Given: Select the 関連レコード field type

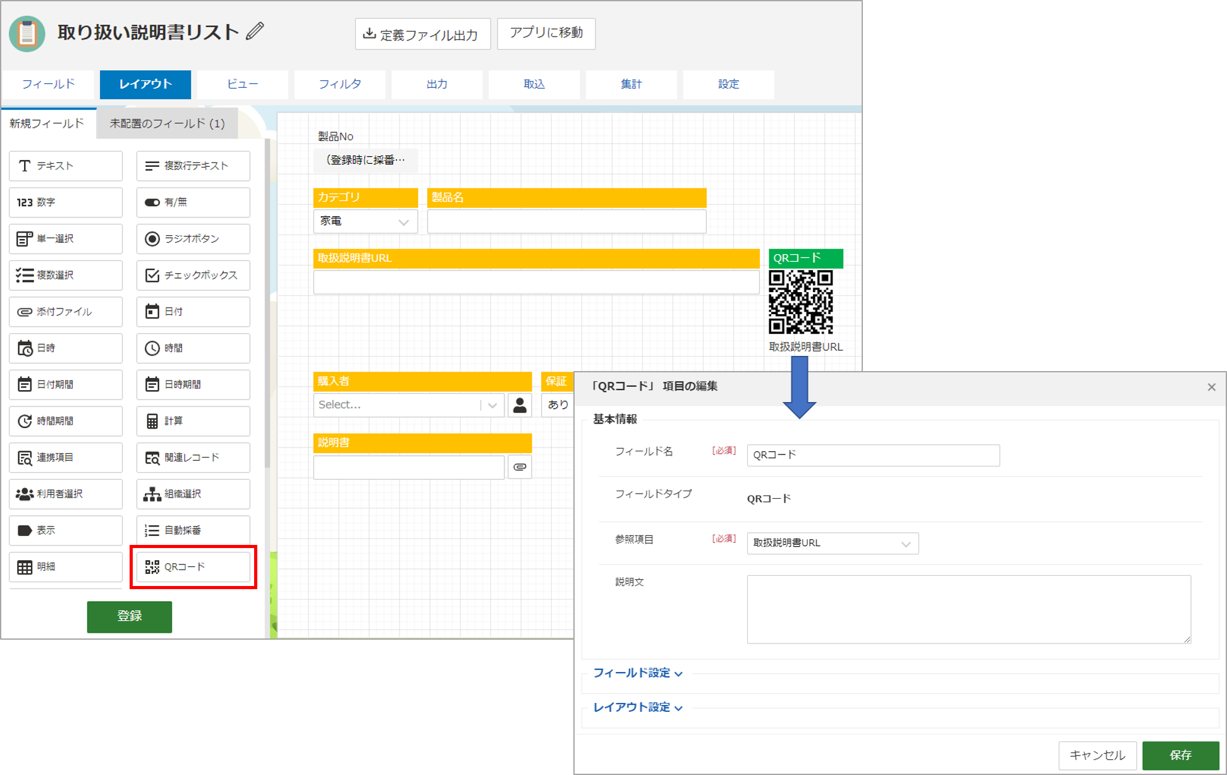Looking at the screenshot, I should pos(193,458).
